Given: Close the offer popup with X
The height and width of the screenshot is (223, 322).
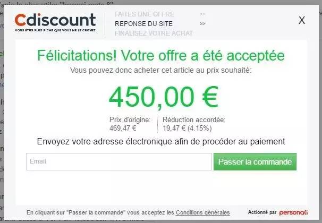Looking at the screenshot, I should pos(302,20).
